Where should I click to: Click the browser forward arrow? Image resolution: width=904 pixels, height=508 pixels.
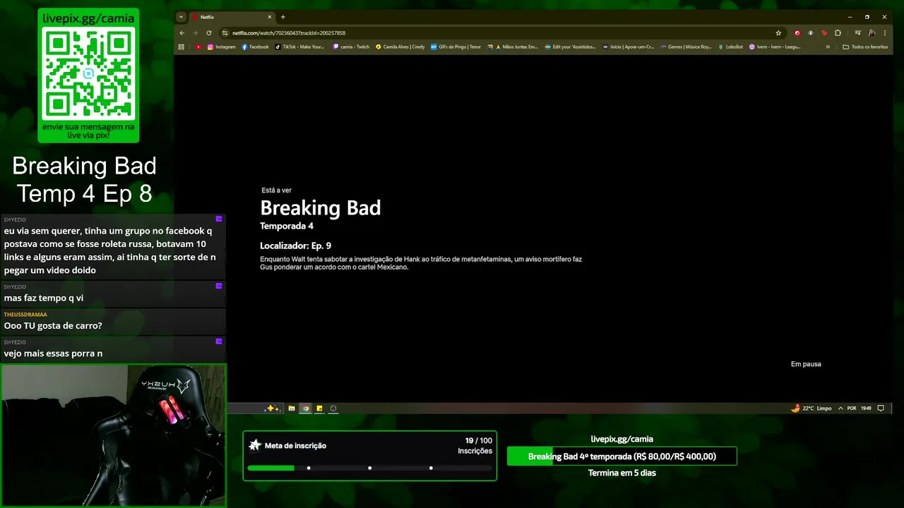click(x=196, y=33)
